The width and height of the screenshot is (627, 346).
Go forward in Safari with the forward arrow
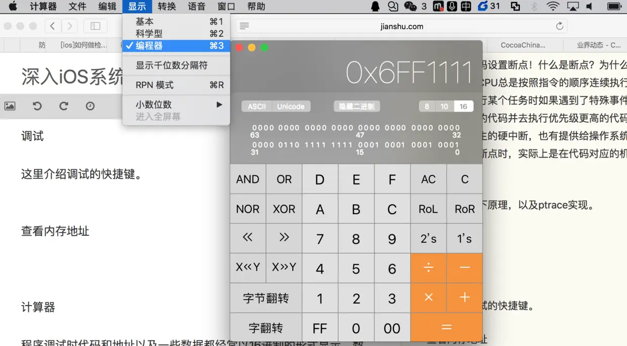pos(70,26)
